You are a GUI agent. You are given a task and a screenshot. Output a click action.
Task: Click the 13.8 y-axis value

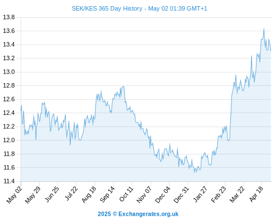9,17
